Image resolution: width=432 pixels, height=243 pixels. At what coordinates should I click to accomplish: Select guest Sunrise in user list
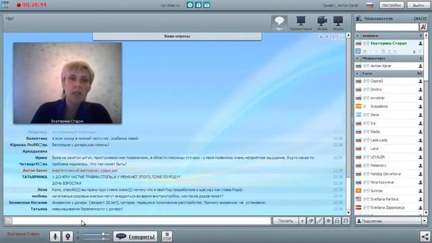[389, 190]
